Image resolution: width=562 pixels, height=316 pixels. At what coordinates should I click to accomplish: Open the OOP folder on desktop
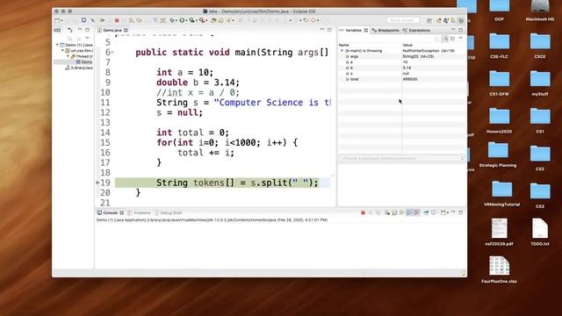pyautogui.click(x=499, y=11)
